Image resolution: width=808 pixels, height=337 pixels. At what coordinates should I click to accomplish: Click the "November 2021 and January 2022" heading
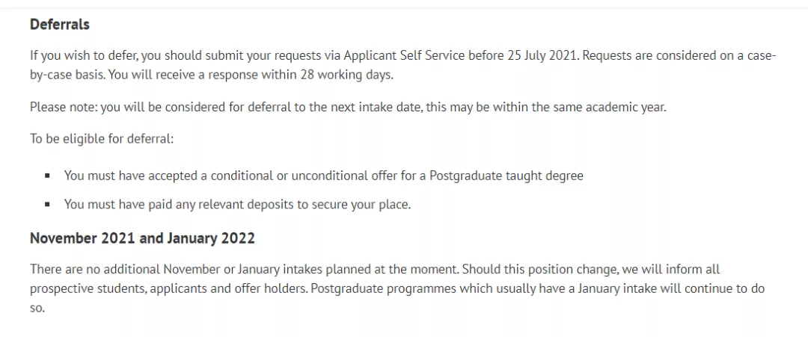pyautogui.click(x=142, y=238)
